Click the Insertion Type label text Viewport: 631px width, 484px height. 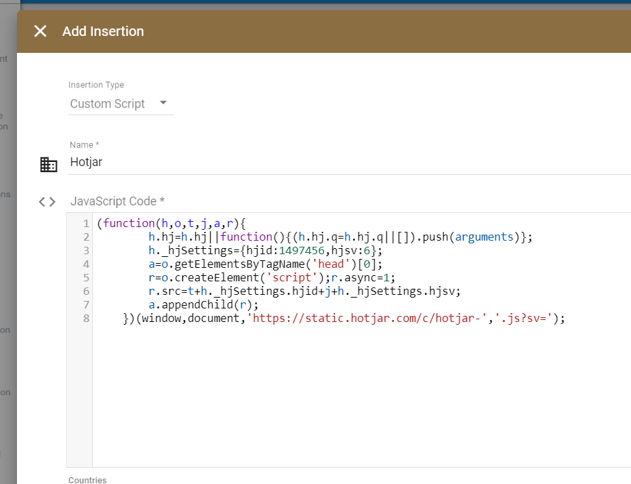click(96, 85)
